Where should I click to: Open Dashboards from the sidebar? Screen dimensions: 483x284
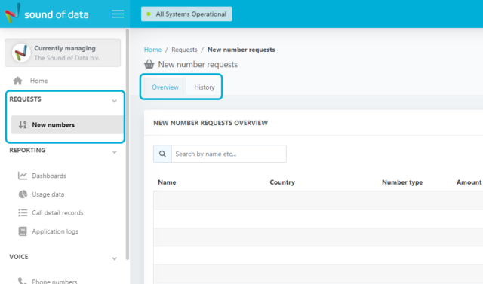tap(49, 176)
